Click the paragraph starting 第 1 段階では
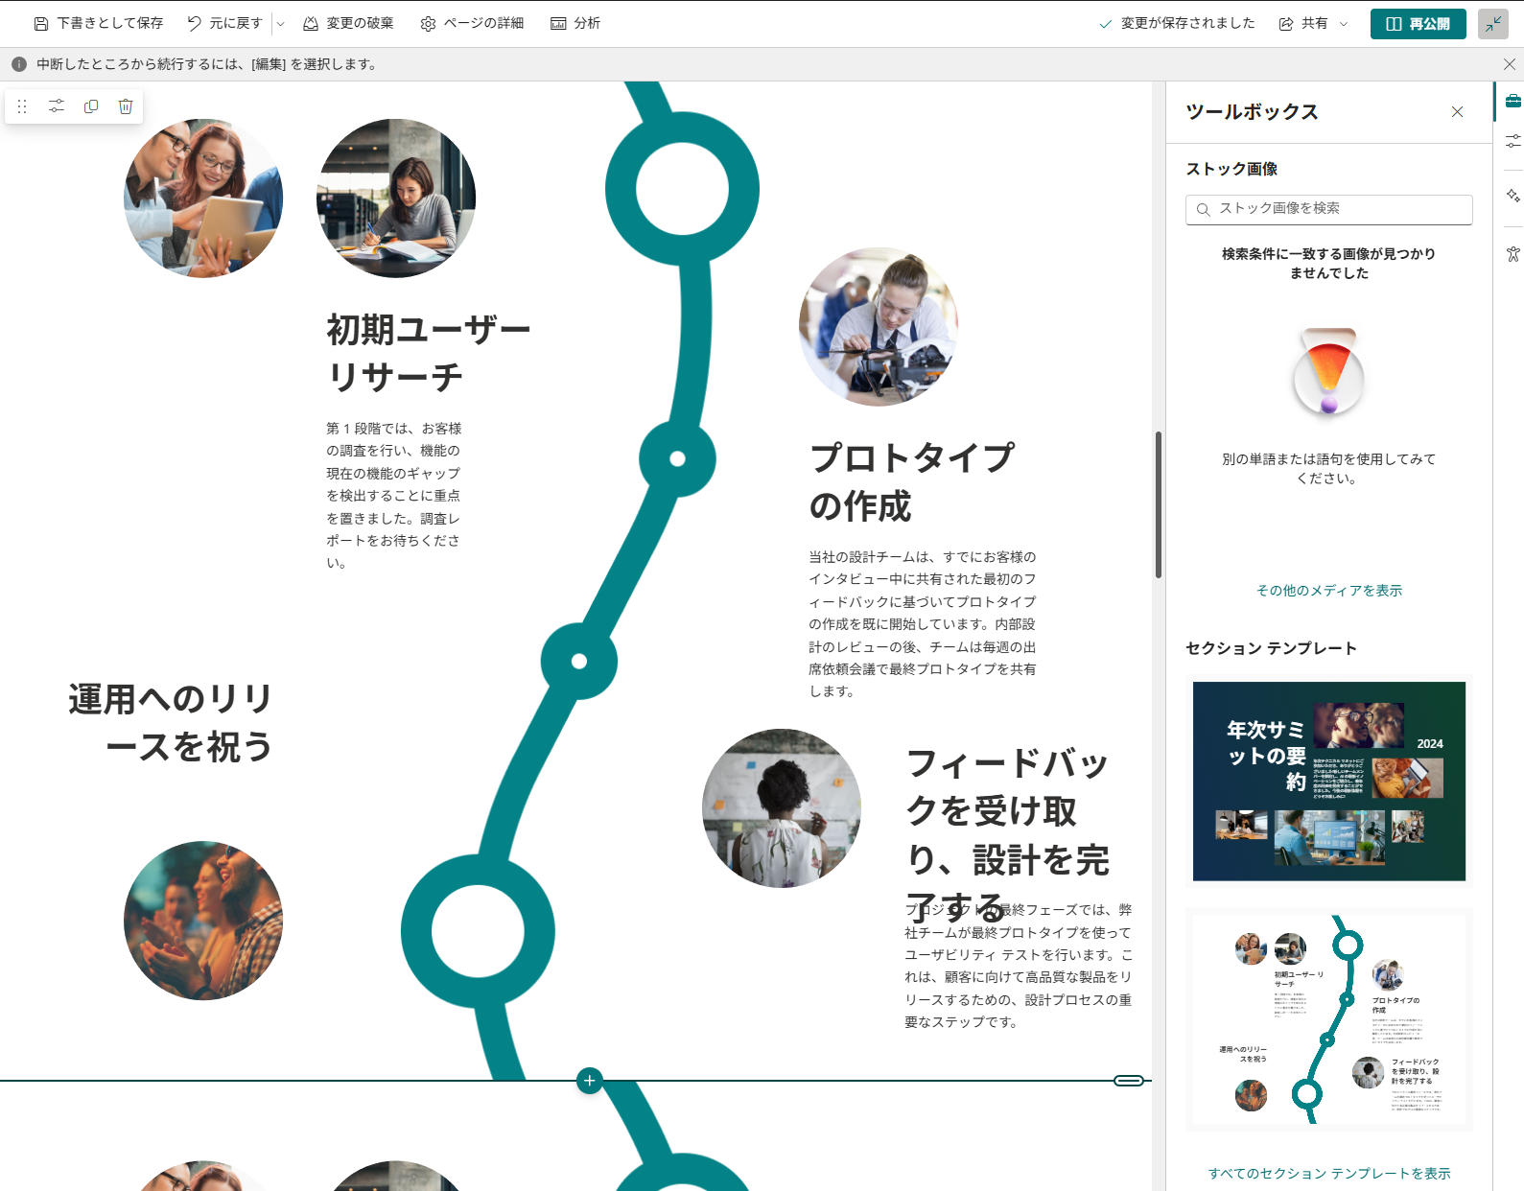This screenshot has width=1524, height=1191. point(394,496)
